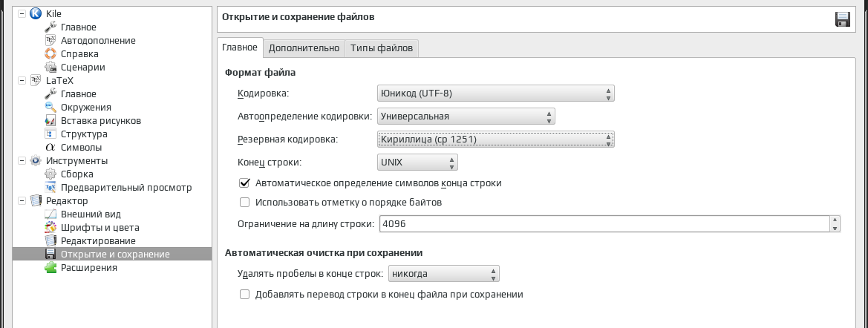Open Удалять пробелы в конце строк dropdown
This screenshot has width=868, height=328.
pyautogui.click(x=444, y=274)
